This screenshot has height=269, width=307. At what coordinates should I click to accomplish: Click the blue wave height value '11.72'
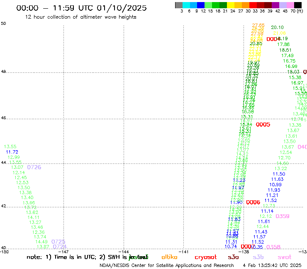pos(12,152)
